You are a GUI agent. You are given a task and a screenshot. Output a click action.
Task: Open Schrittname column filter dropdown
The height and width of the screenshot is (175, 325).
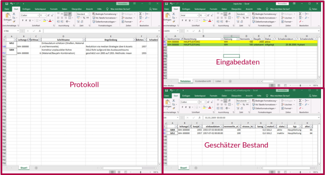tap(84, 40)
